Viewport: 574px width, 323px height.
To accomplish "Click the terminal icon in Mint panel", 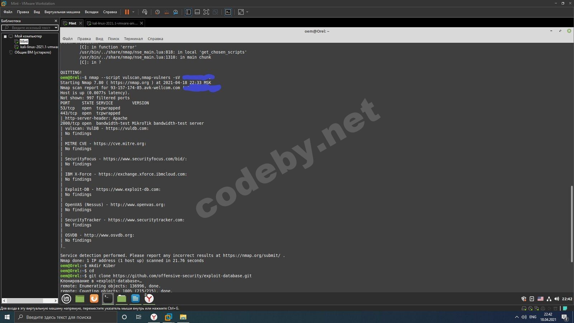I will point(108,299).
